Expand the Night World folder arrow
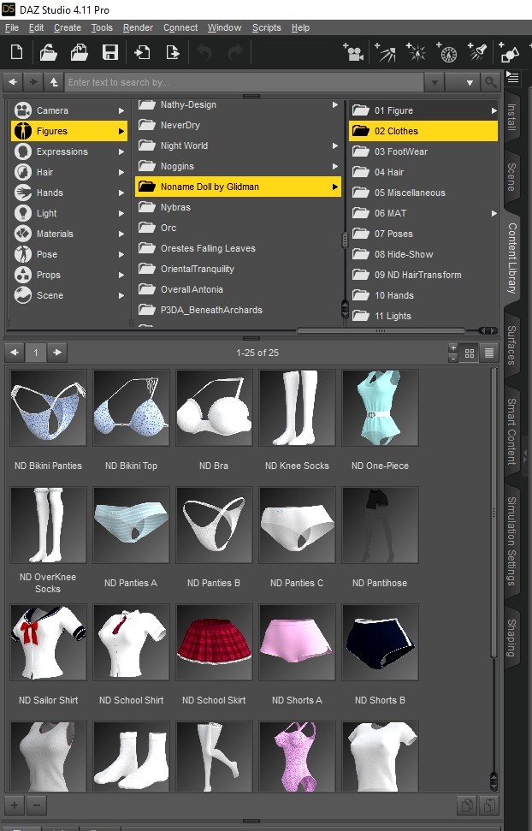 pyautogui.click(x=335, y=145)
